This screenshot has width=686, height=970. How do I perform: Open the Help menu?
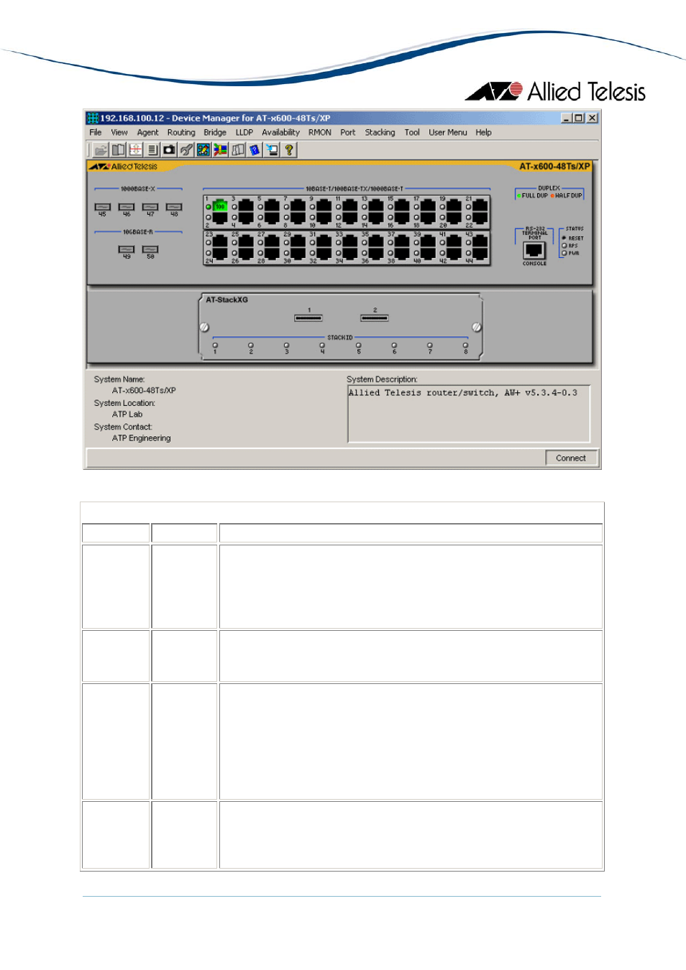click(484, 132)
